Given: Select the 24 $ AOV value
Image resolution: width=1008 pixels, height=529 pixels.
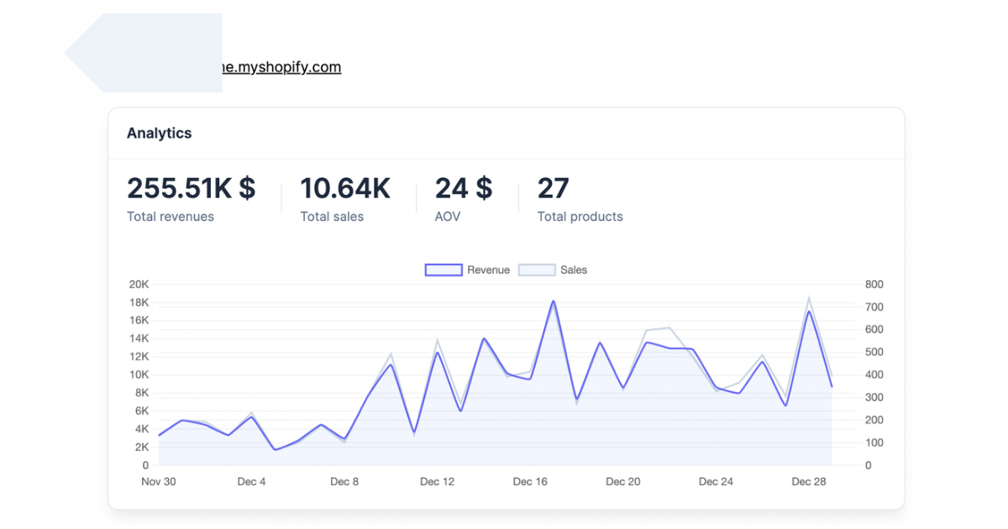Looking at the screenshot, I should [464, 188].
